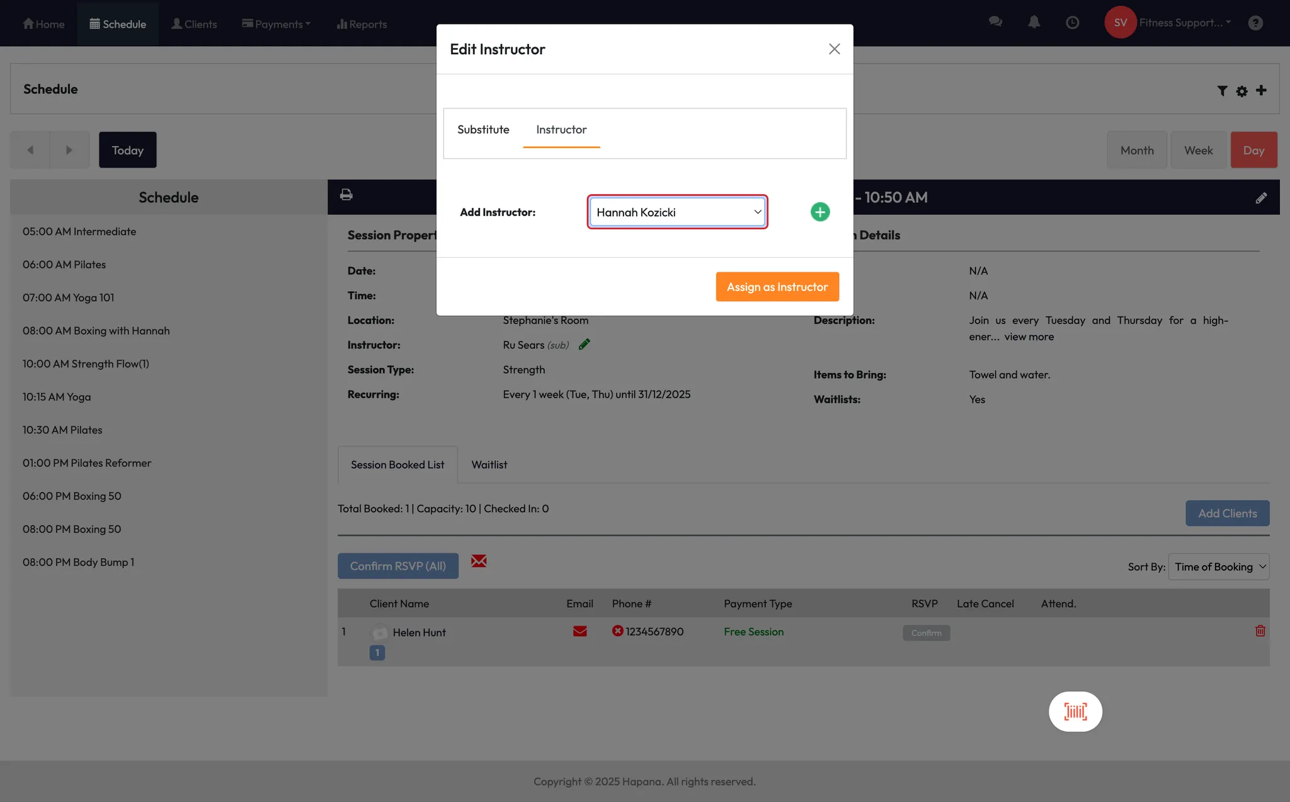Open the notifications bell
Viewport: 1290px width, 802px height.
[x=1034, y=23]
